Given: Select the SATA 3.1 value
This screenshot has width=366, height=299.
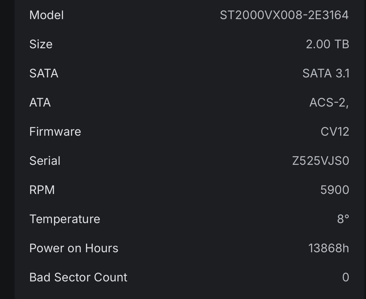Looking at the screenshot, I should 326,73.
